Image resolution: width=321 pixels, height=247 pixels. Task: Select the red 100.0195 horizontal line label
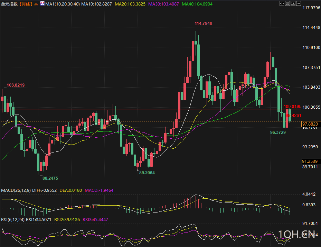293,107
